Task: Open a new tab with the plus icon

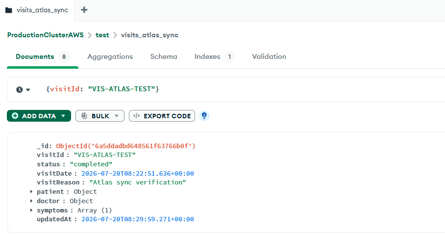Action: (84, 10)
